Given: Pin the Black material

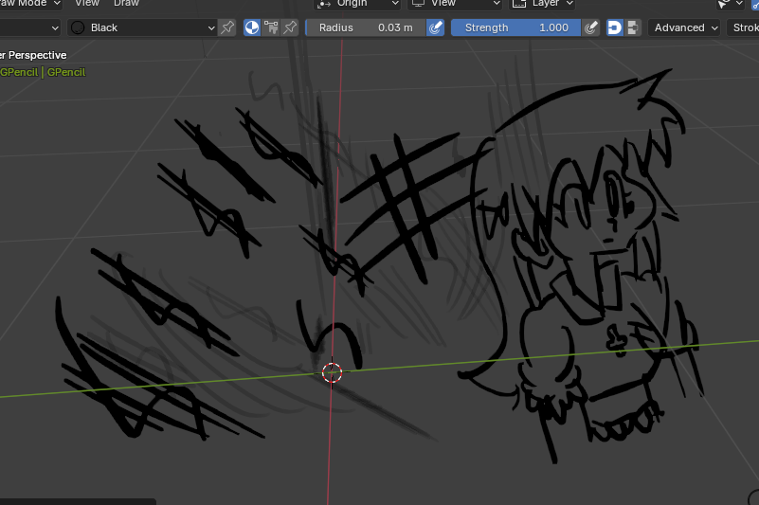Looking at the screenshot, I should [x=227, y=27].
